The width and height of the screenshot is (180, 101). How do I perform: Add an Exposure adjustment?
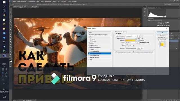(166, 23)
